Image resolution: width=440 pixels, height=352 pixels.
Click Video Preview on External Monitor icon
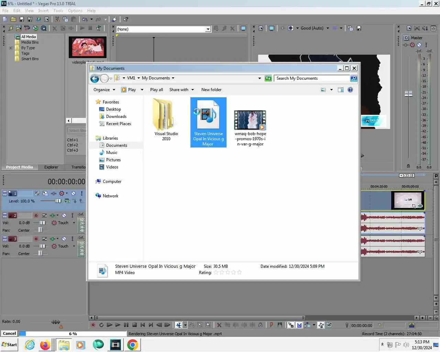(272, 28)
